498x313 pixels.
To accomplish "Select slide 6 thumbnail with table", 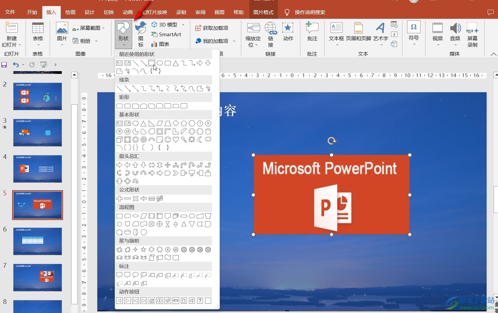I will pos(38,241).
